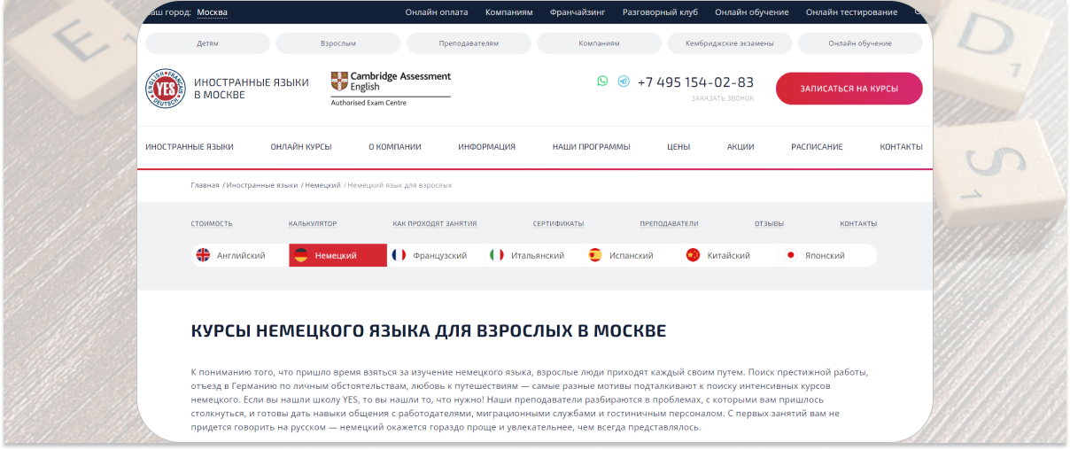Switch to the Испанский language tab
Viewport: 1070px width, 450px height.
(631, 255)
